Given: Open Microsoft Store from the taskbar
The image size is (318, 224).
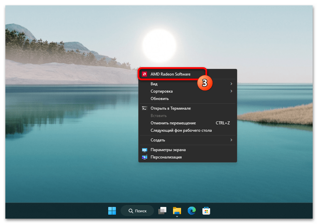Looking at the screenshot, I should click(206, 211).
